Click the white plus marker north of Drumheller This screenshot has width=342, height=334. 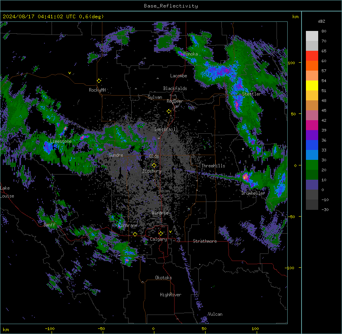[x=243, y=149]
